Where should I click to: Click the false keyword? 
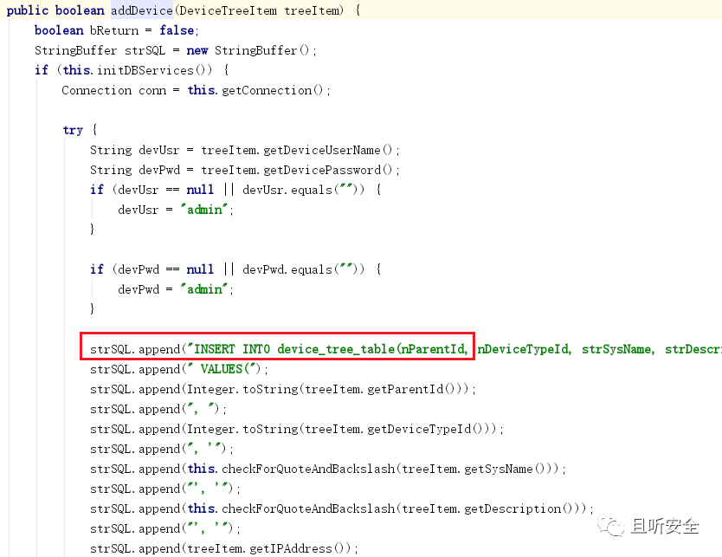point(177,30)
